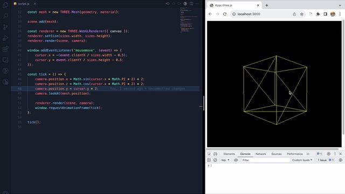345x194 pixels.
Task: Open the DevTools issues counter badge
Action: (320, 154)
